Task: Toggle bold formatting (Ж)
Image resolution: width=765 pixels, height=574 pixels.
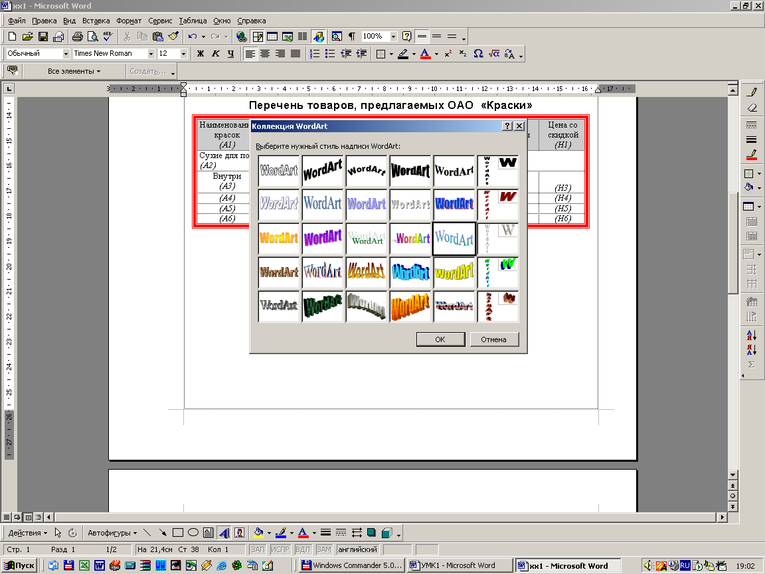Action: tap(200, 54)
